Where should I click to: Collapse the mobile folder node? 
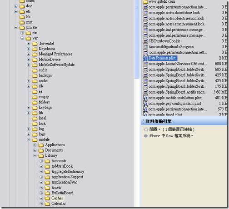[x=29, y=139]
